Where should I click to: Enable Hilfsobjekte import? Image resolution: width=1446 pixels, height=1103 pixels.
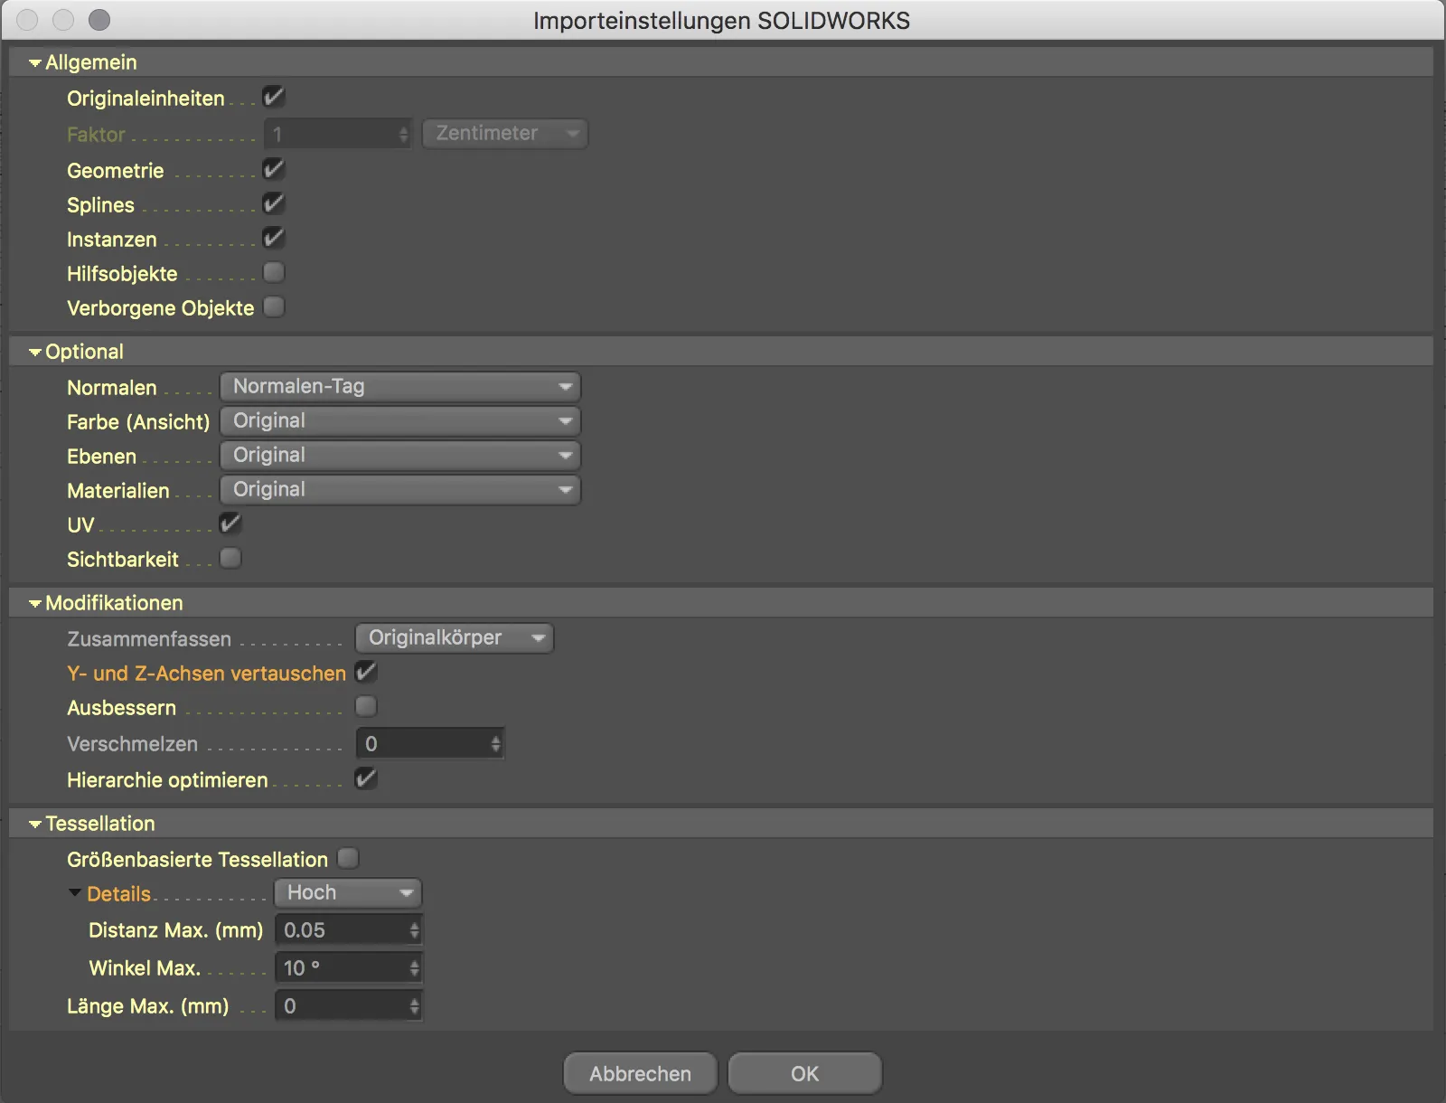tap(274, 272)
